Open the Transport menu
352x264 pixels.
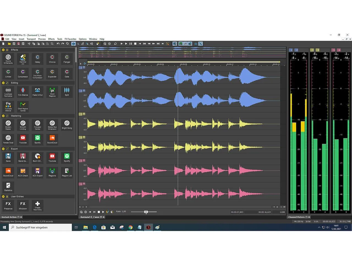[x=31, y=39]
